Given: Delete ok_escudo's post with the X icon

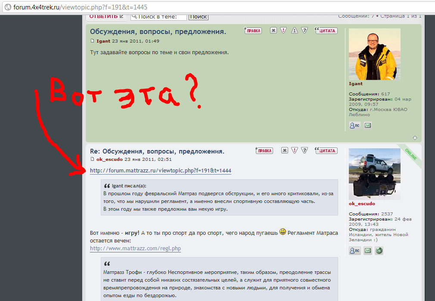Looking at the screenshot, I should [x=284, y=150].
